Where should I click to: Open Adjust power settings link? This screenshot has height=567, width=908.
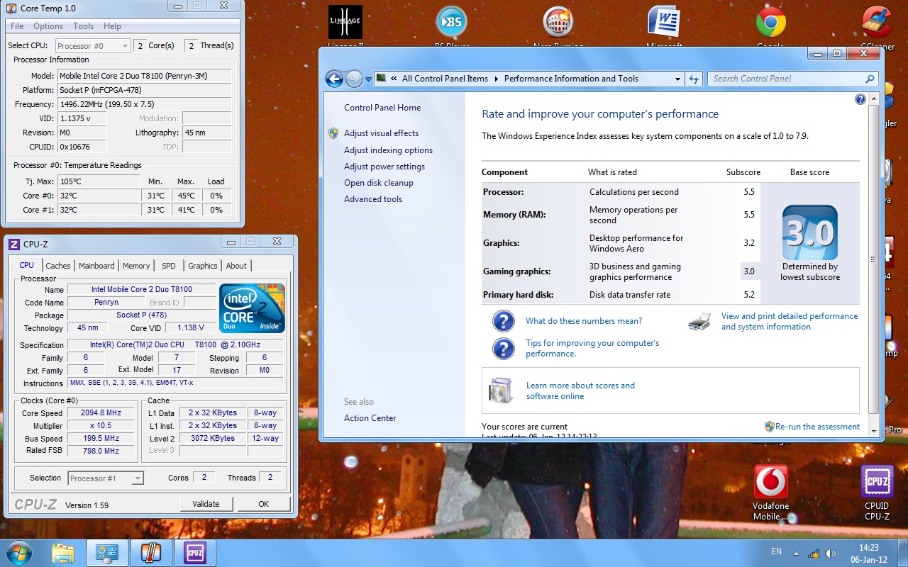[384, 167]
